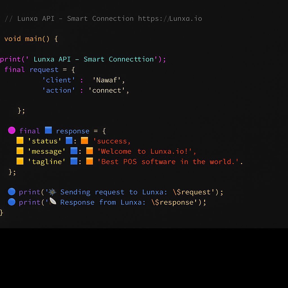Screen dimensions: 288x288
Task: Click the blue circle beside Sending request print
Action: tap(12, 192)
